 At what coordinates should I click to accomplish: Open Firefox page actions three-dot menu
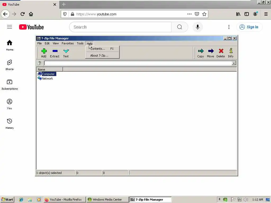click(189, 14)
